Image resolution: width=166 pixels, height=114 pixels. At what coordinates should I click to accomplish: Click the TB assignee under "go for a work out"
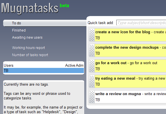[x=98, y=69]
